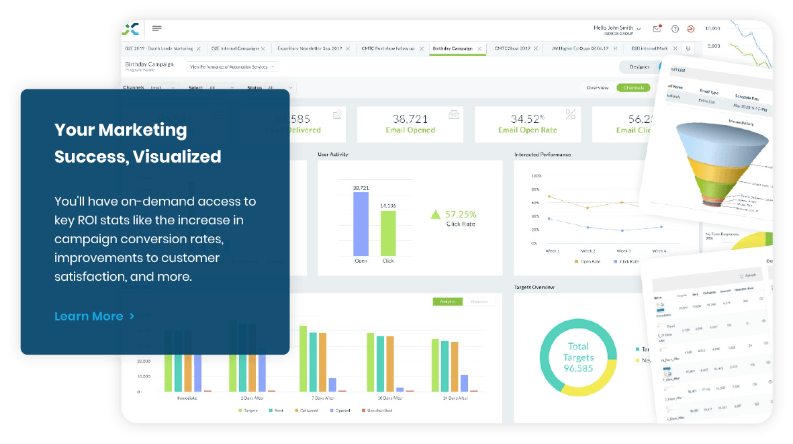Open the Channels filter dropdown

(162, 87)
